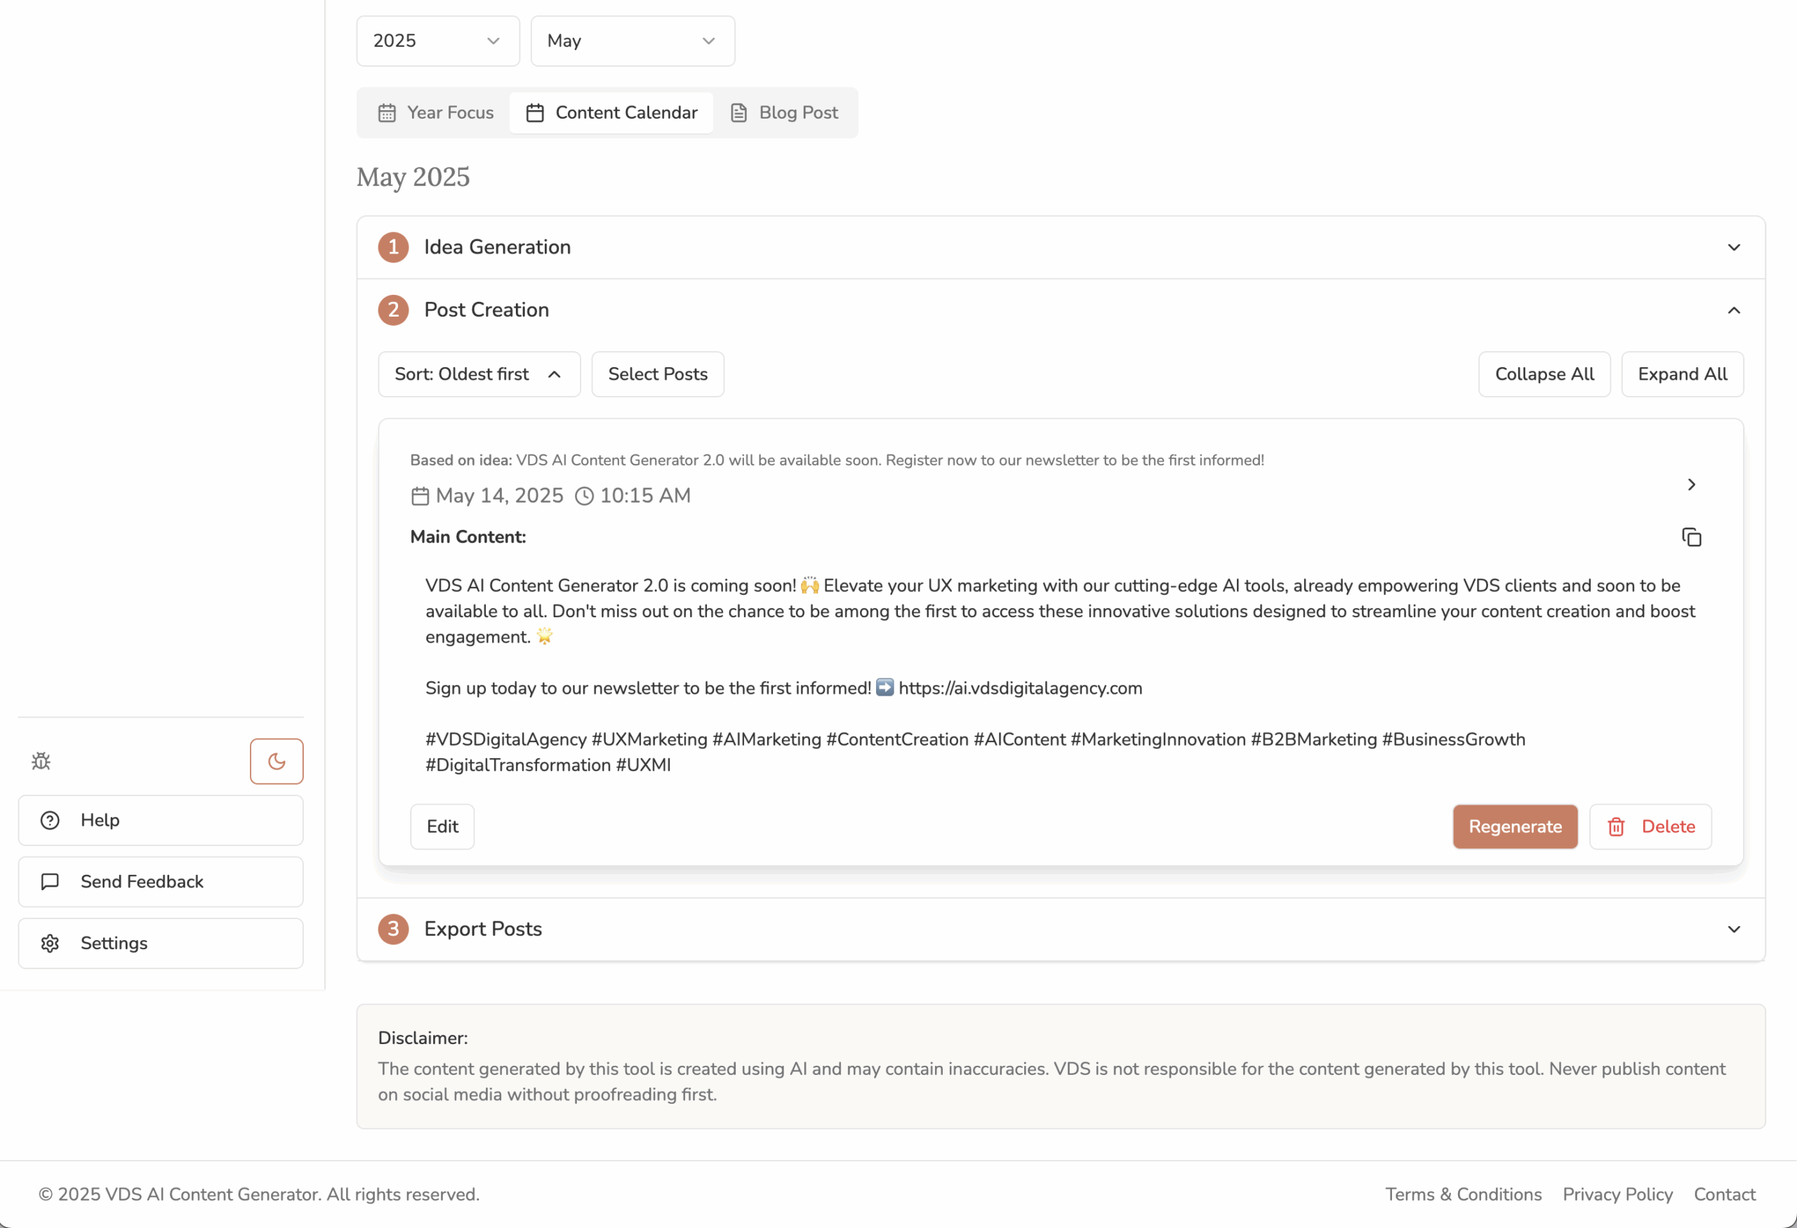Open Help from the sidebar

coord(161,821)
